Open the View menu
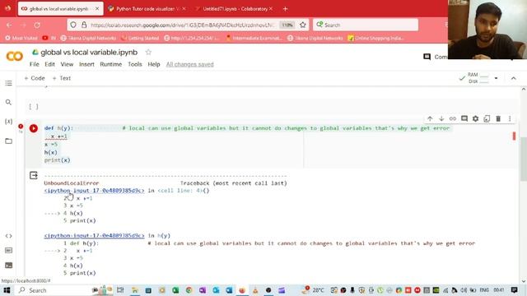Screen dimensions: 527x296 click(67, 64)
